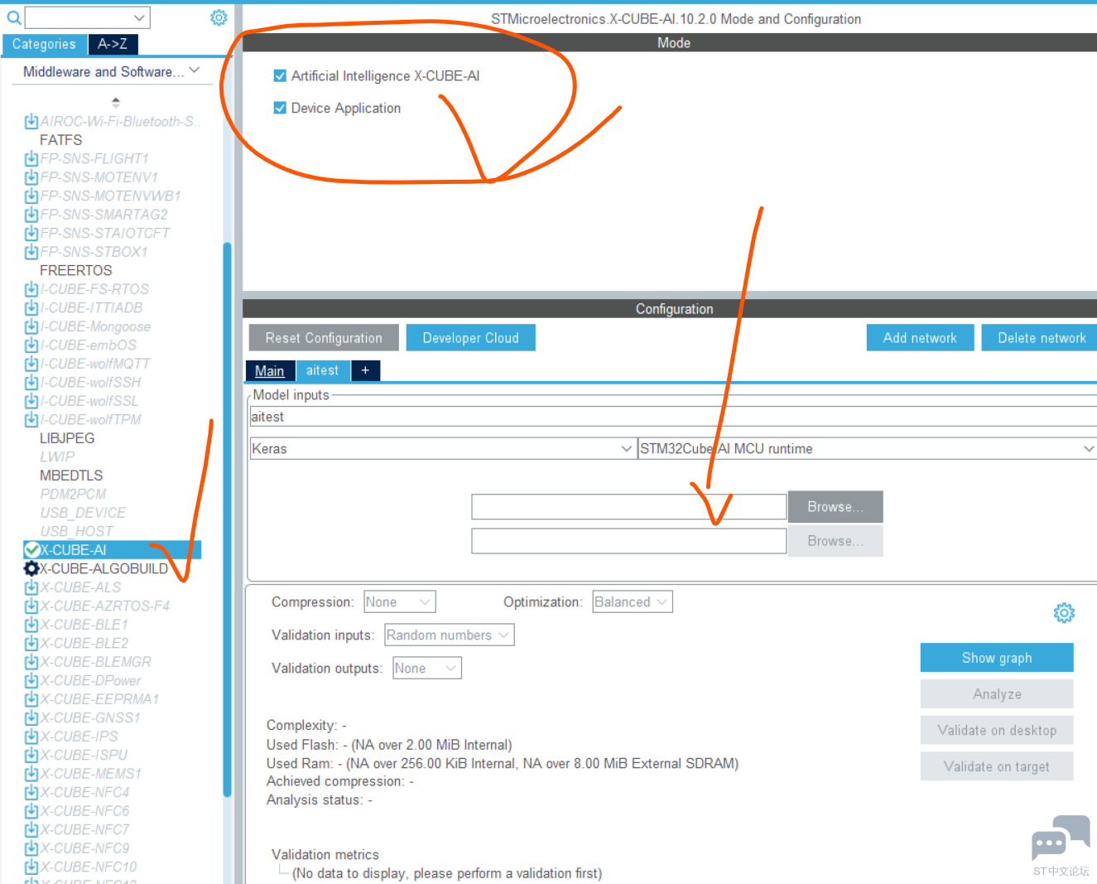Select X-CUBE-ALGOBUILD in the list
The image size is (1097, 884).
104,569
